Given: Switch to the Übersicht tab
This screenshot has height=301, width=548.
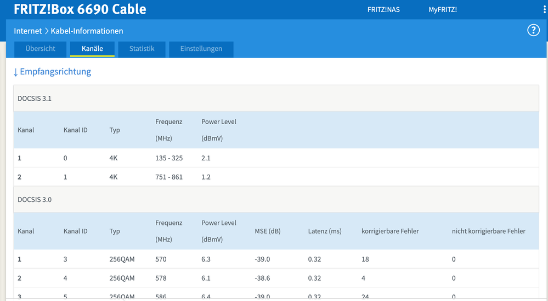Looking at the screenshot, I should pyautogui.click(x=40, y=49).
